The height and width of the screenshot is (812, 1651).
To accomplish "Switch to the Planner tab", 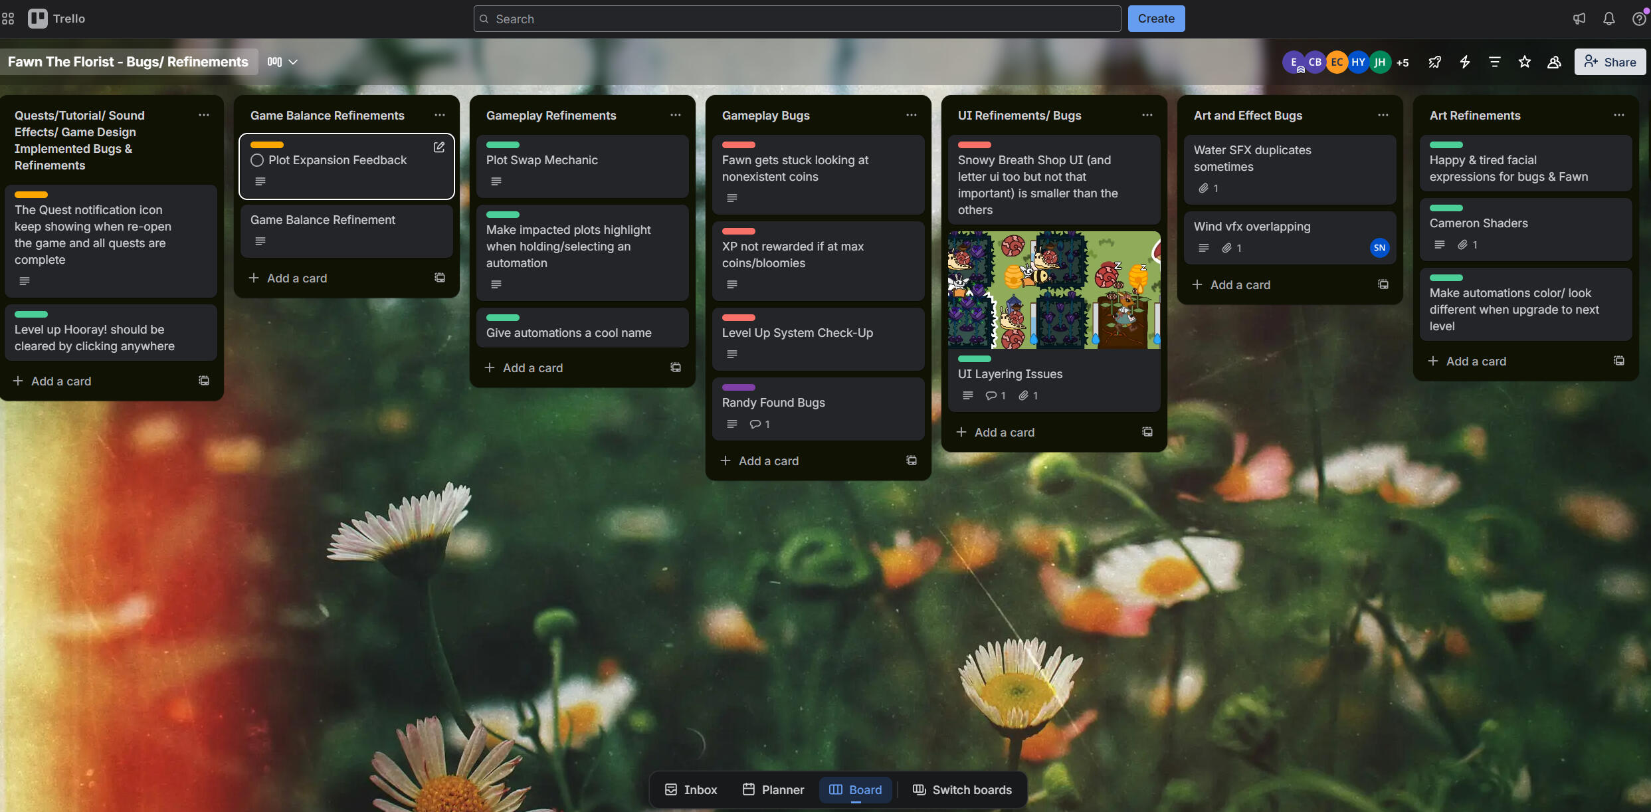I will [773, 789].
